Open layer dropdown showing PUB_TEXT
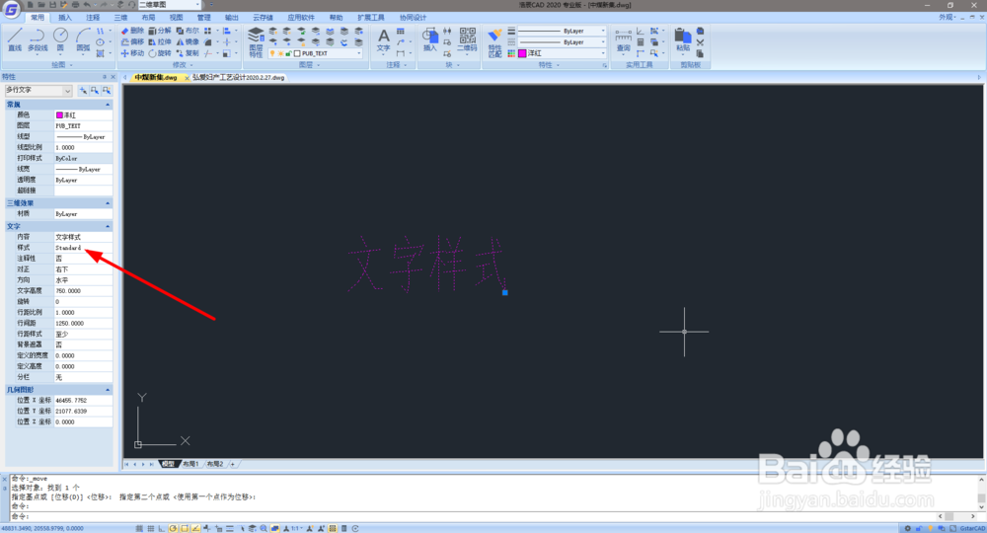 [316, 53]
